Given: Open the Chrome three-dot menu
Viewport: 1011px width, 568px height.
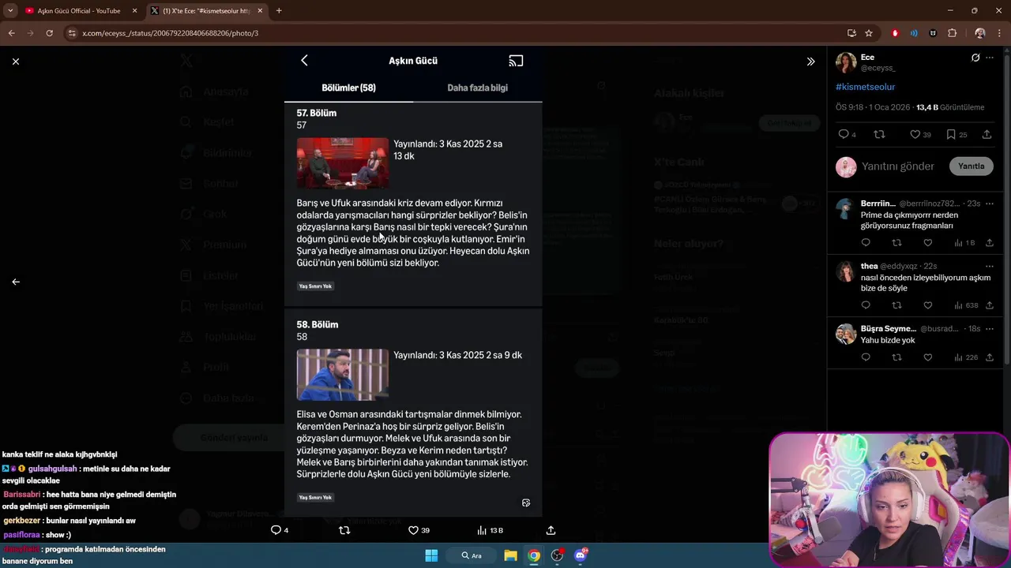Looking at the screenshot, I should coord(999,33).
